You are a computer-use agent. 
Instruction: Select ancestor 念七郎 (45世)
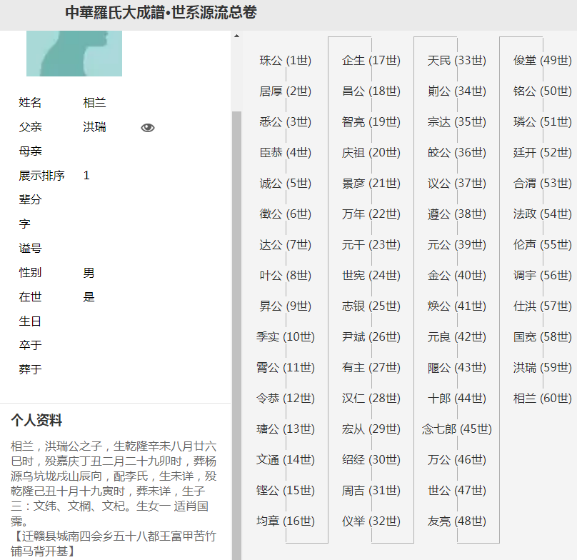click(456, 429)
